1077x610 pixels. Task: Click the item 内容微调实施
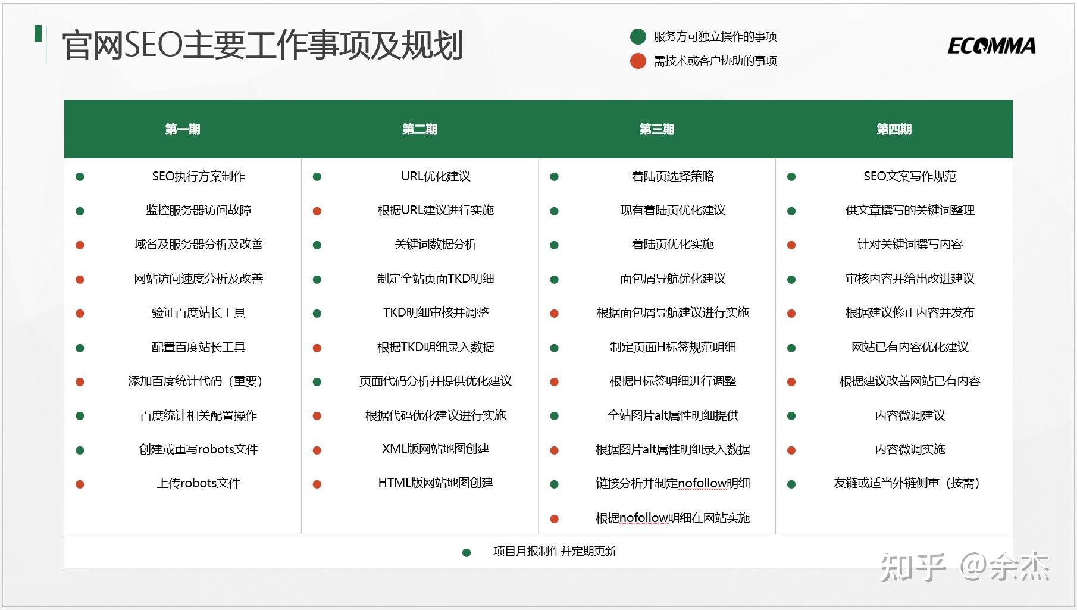point(910,449)
